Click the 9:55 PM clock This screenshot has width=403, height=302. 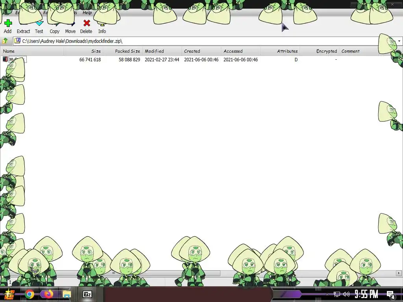[366, 294]
